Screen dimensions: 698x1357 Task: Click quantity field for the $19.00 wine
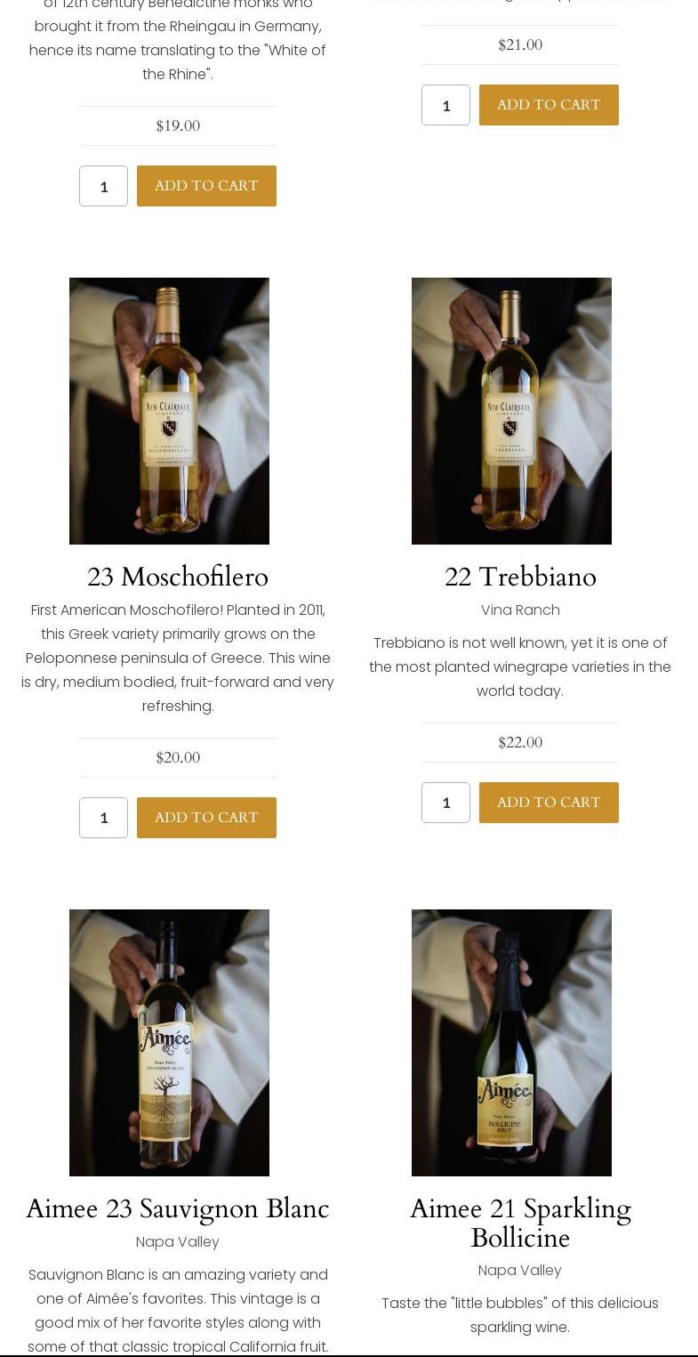tap(103, 186)
